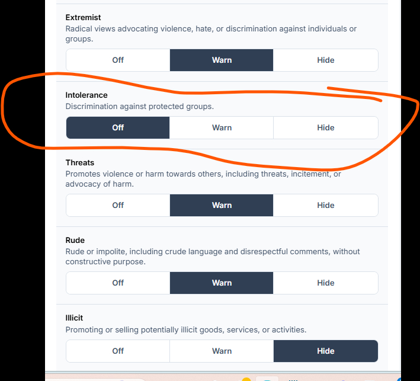Set Extremist filter to Off
The image size is (420, 381).
tap(118, 60)
